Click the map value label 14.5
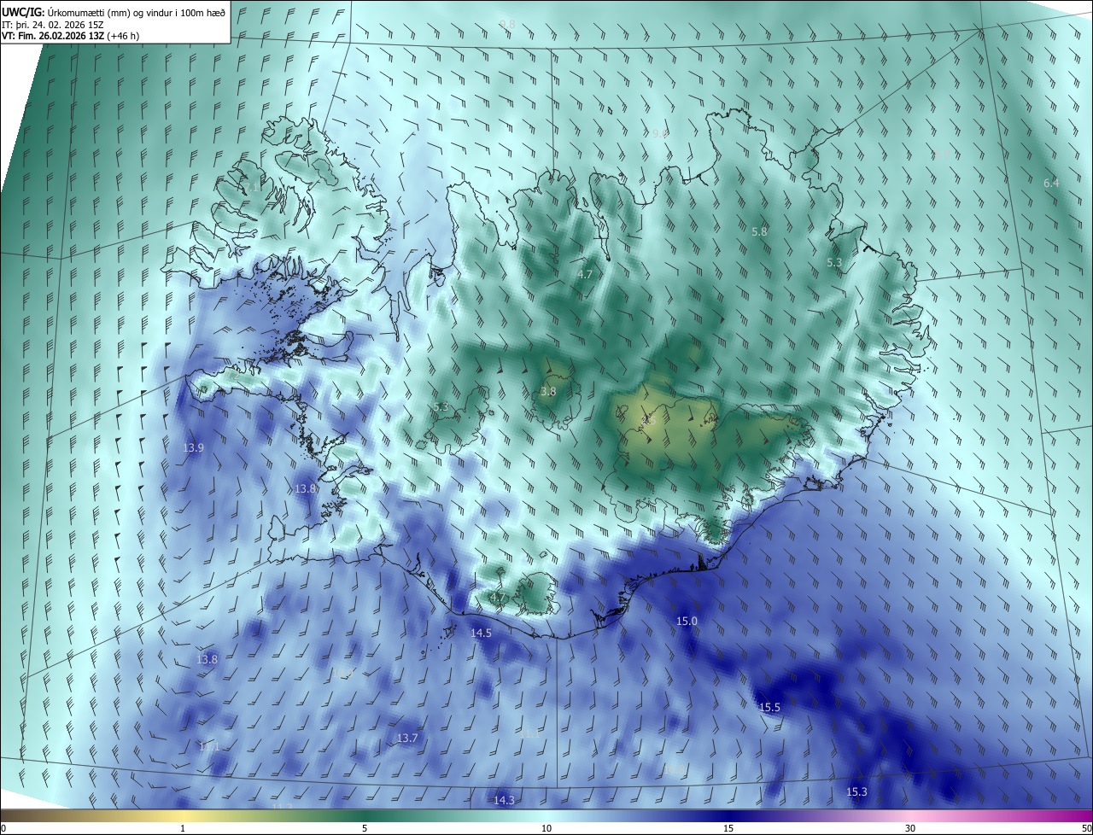This screenshot has height=835, width=1093. (x=482, y=634)
